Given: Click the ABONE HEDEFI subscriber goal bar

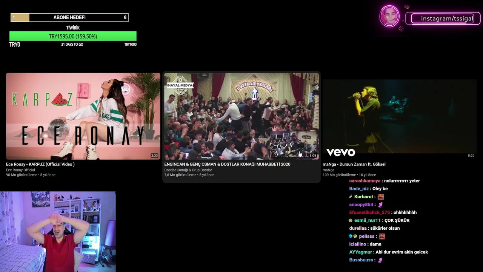Looking at the screenshot, I should pyautogui.click(x=69, y=17).
